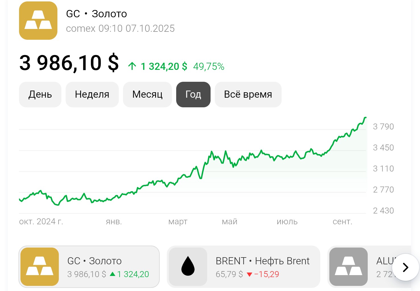Select the Неделя time range
Viewport: 420px width, 291px height.
coord(92,95)
